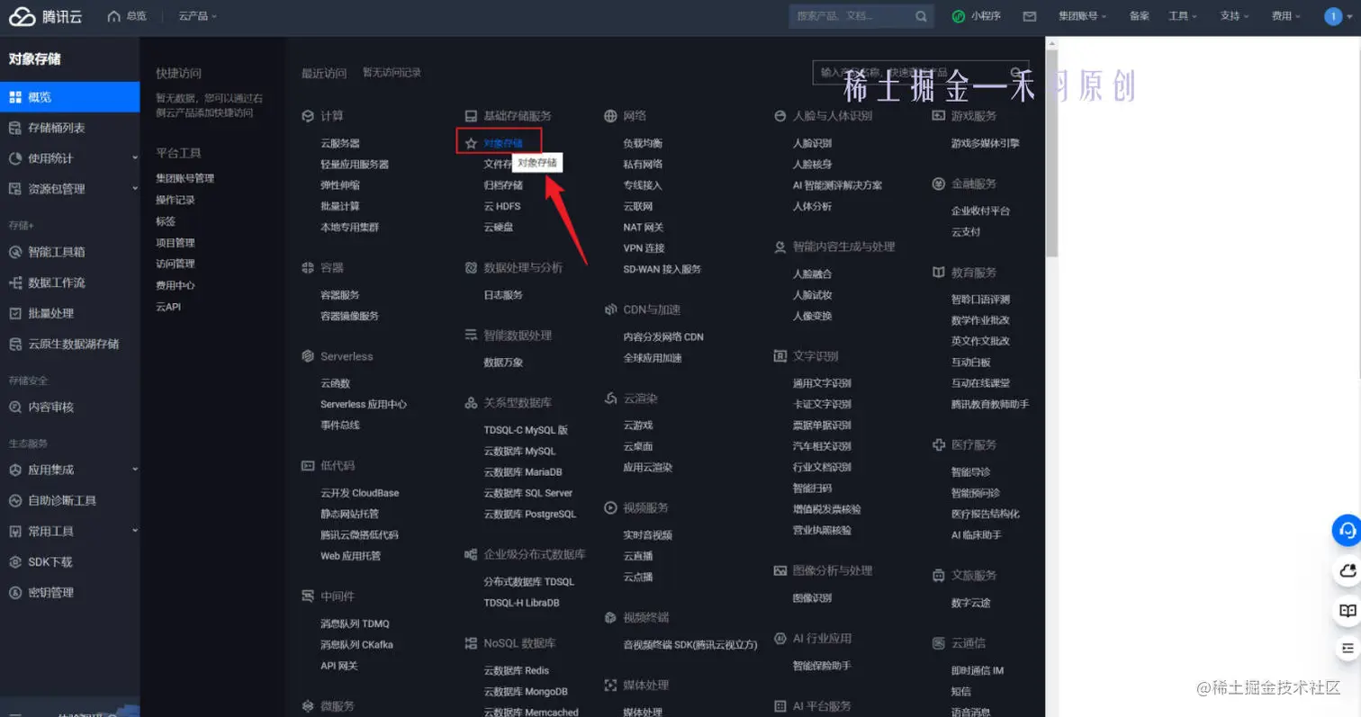Click the 使用统计 pie chart icon
This screenshot has height=717, width=1361.
coord(15,158)
